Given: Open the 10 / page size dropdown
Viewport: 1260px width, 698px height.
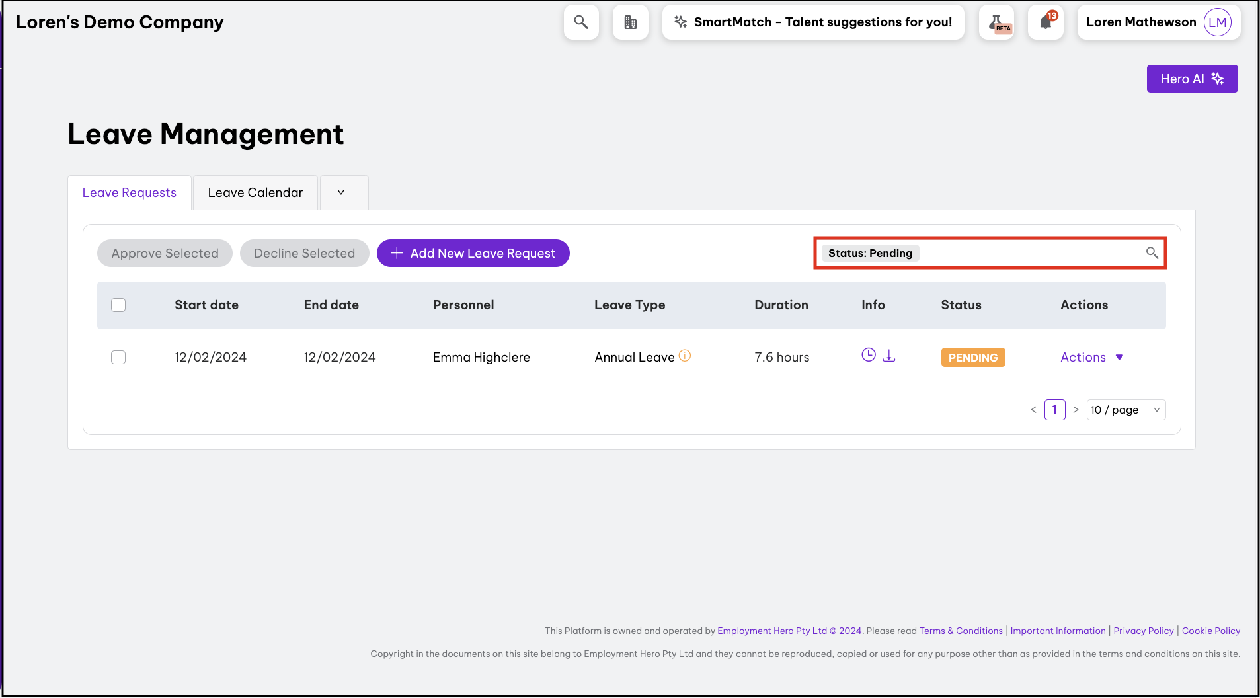Looking at the screenshot, I should coord(1126,410).
